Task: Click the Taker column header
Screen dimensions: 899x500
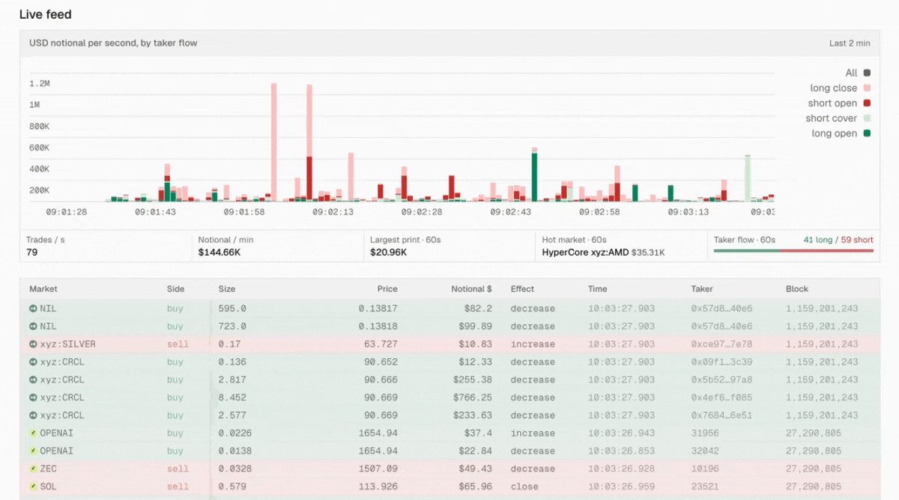Action: [702, 289]
